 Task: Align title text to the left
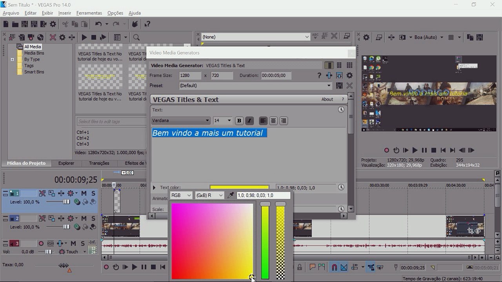click(x=263, y=121)
